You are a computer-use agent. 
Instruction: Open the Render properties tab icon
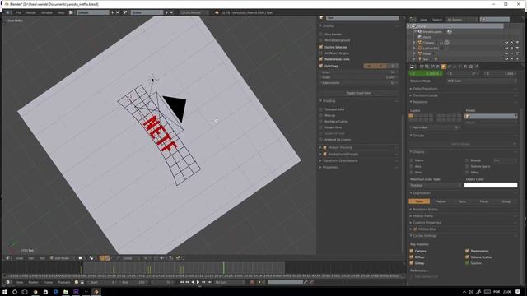(x=422, y=67)
